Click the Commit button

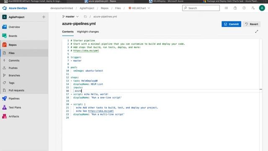231,24
